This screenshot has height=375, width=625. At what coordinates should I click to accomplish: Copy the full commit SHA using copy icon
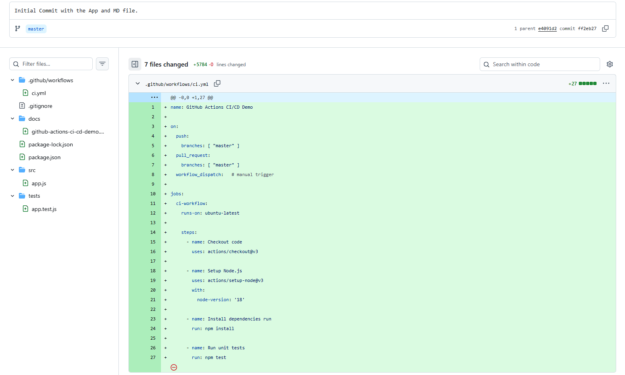point(605,28)
